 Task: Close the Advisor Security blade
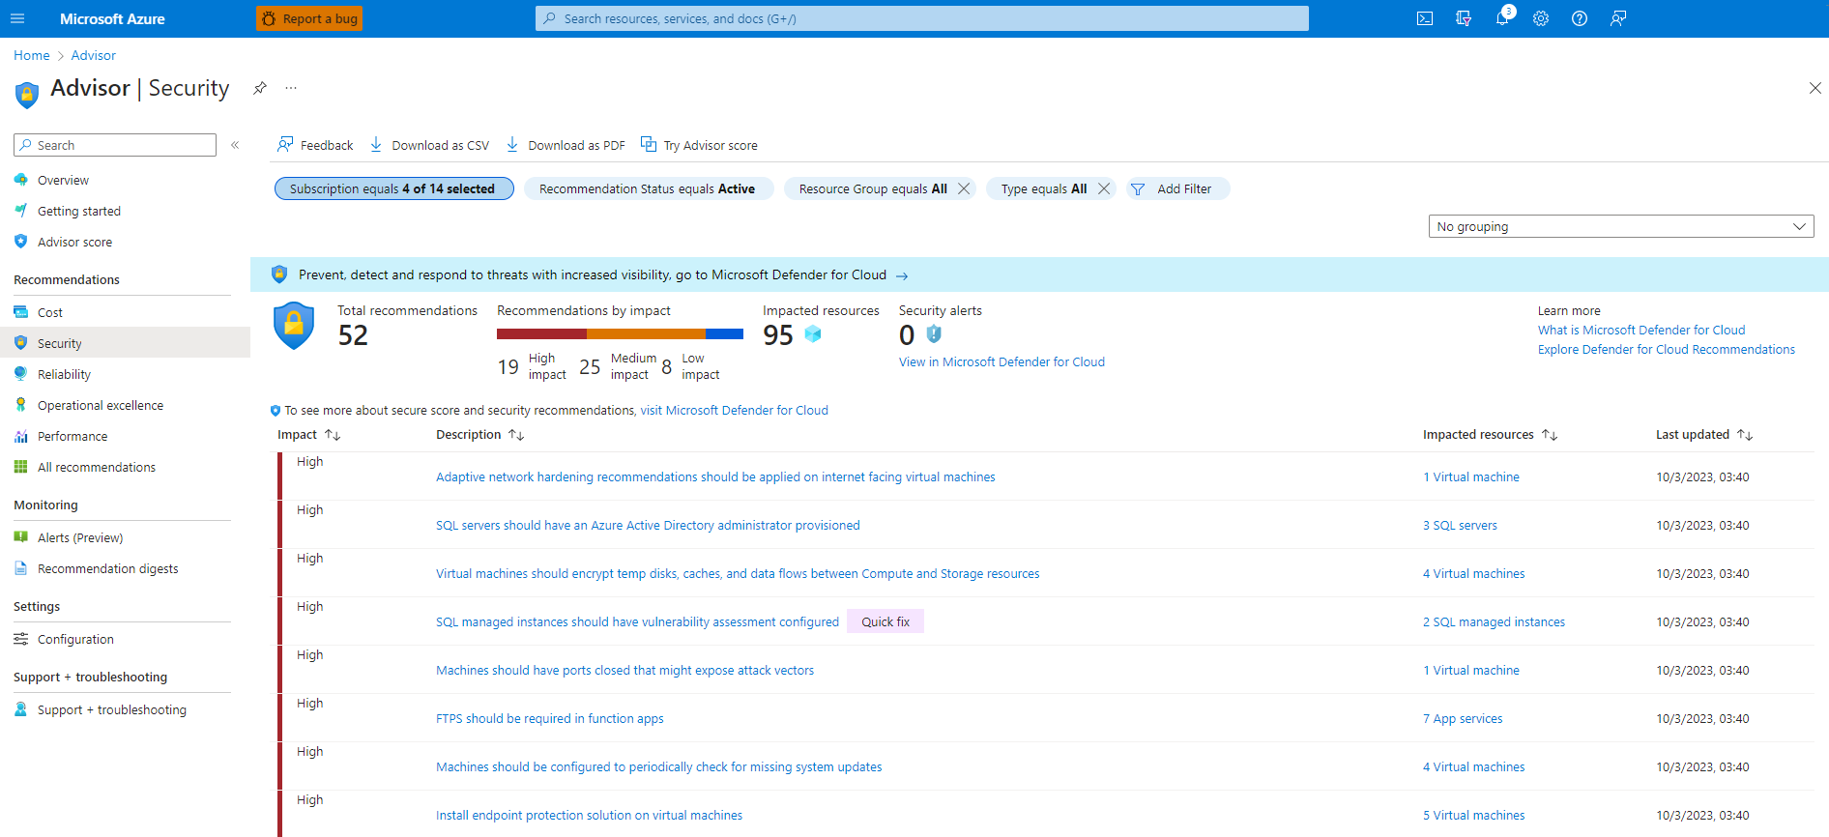(1814, 88)
